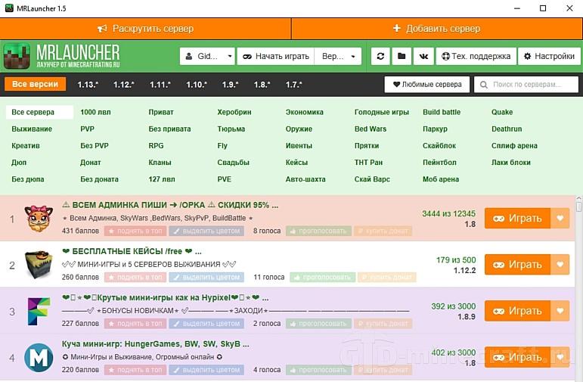583x382 pixels.
Task: Play on Куча мини-игр server
Action: 517,357
